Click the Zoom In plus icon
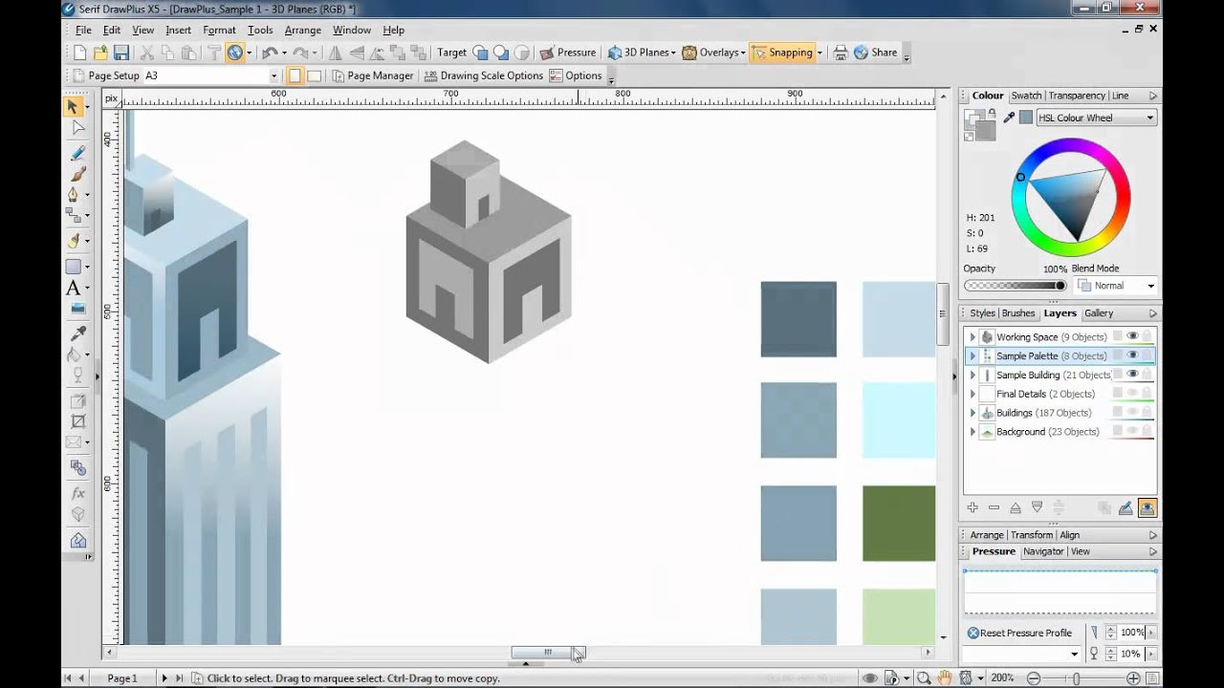1224x688 pixels. point(1133,677)
